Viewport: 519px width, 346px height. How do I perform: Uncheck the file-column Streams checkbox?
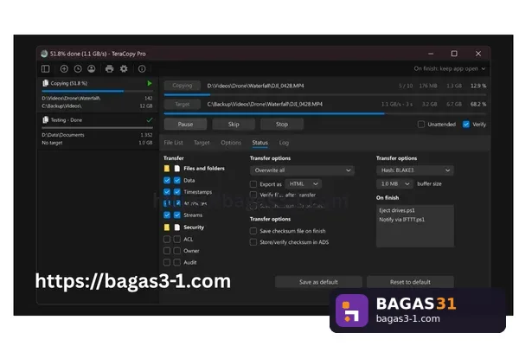(x=177, y=215)
